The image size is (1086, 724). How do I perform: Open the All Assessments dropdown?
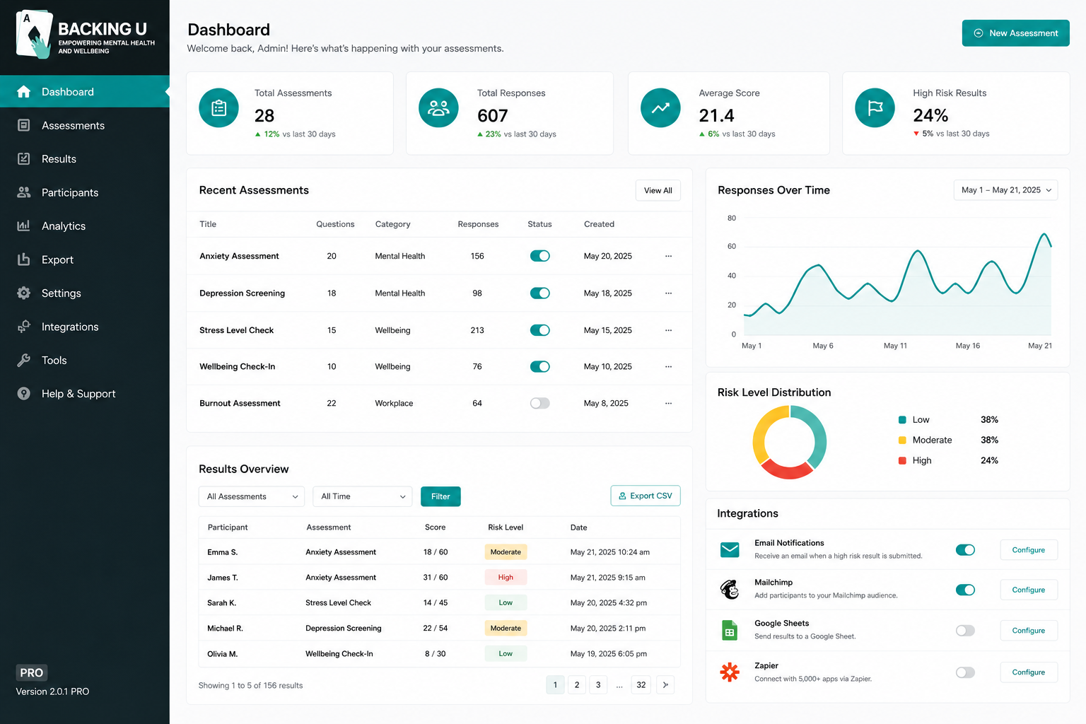252,496
